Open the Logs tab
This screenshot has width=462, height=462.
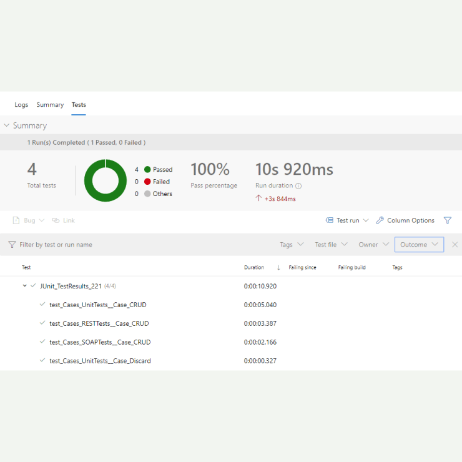[x=21, y=105]
